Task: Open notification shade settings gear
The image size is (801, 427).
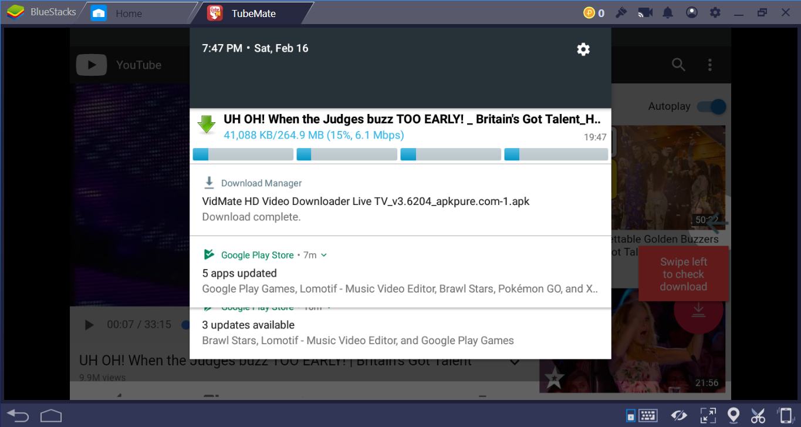Action: point(583,49)
